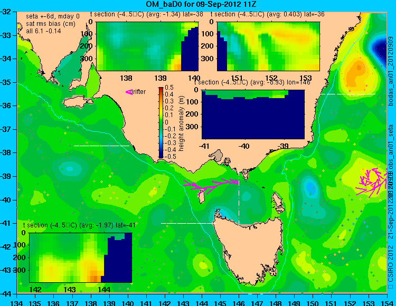Open the lat=-38 temperature section plot
396x306 pixels.
tap(147, 46)
